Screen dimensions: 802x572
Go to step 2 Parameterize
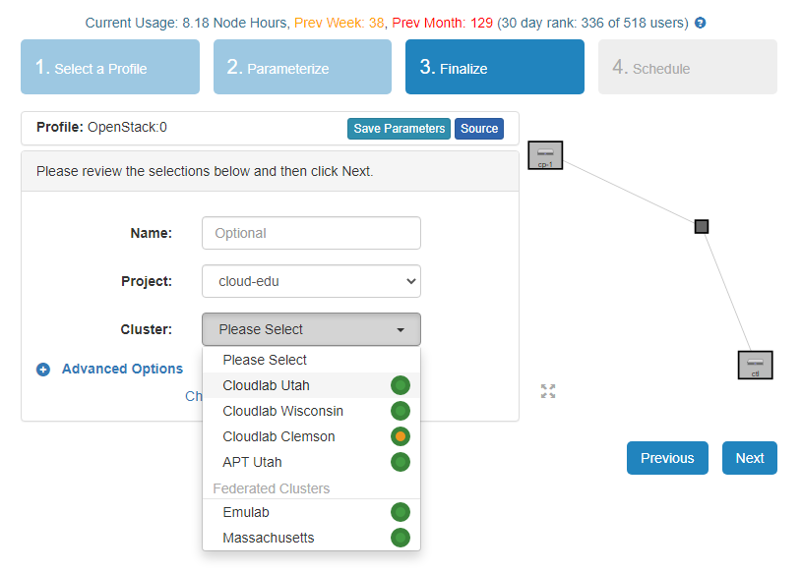click(x=303, y=67)
